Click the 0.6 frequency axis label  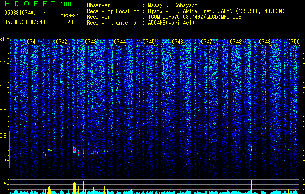[x=4, y=184]
